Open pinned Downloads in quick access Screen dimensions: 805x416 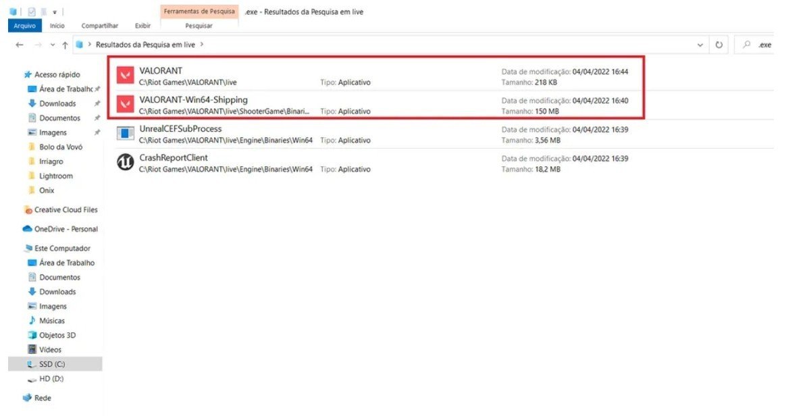tap(57, 103)
